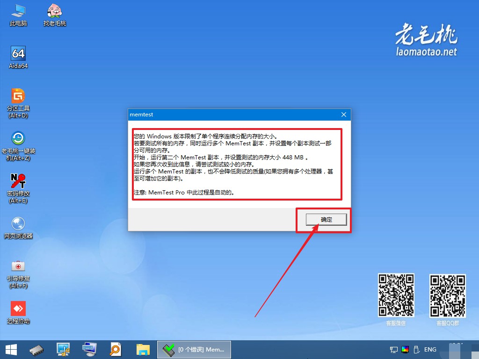This screenshot has height=359, width=479.
Task: Open the computer with keyboard taskbar icon
Action: (89, 350)
